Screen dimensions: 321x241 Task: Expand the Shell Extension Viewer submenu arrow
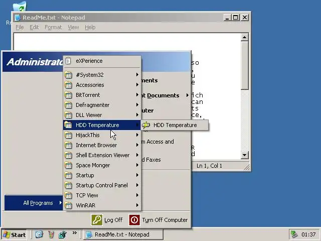(x=137, y=155)
